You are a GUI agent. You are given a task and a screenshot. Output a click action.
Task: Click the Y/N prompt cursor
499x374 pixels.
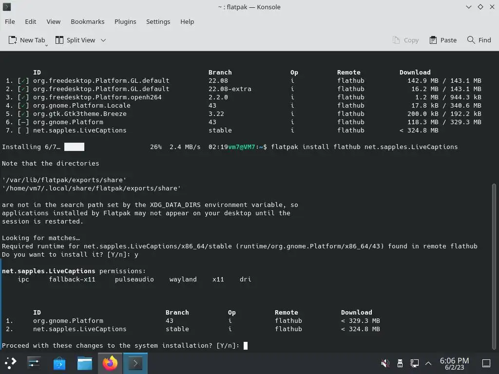[246, 346]
